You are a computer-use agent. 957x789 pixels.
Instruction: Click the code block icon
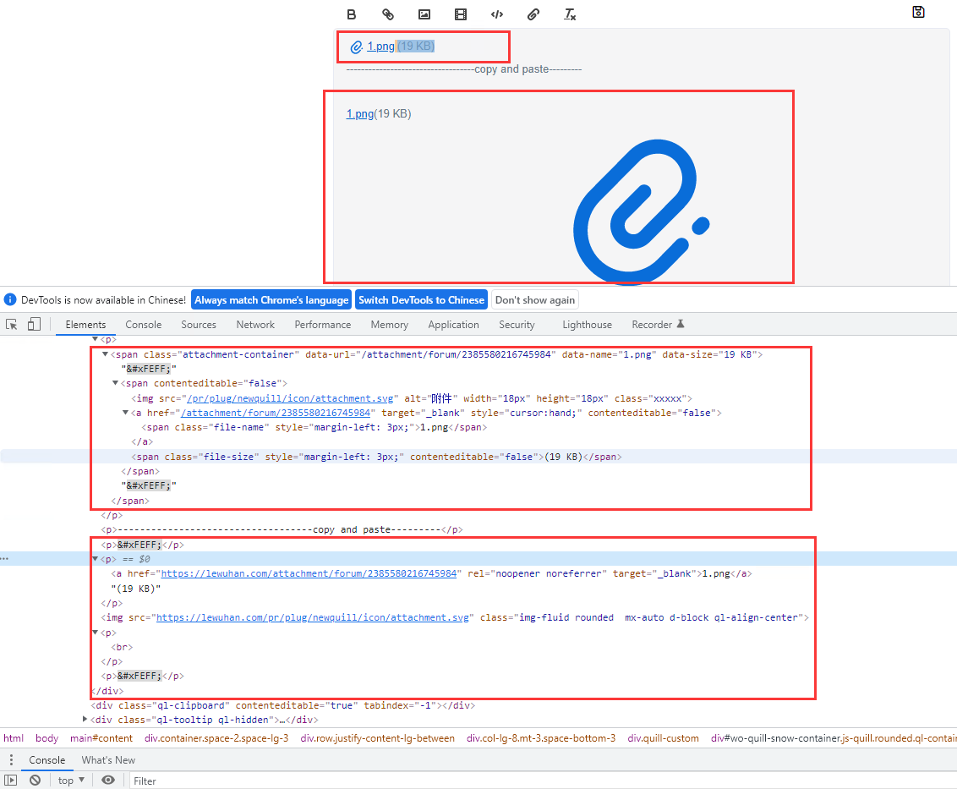497,14
